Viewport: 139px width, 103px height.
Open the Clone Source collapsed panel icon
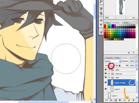(101, 13)
